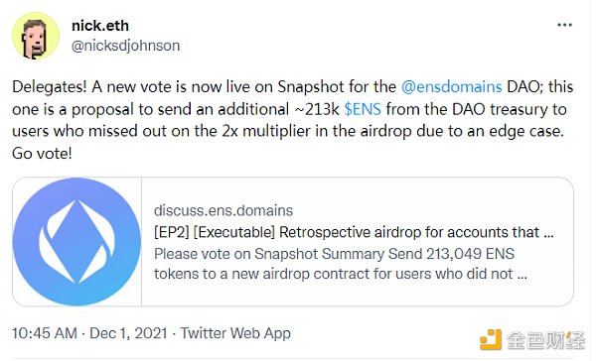Click the "Go vote!" line
Image resolution: width=596 pixels, height=361 pixels.
pyautogui.click(x=42, y=154)
